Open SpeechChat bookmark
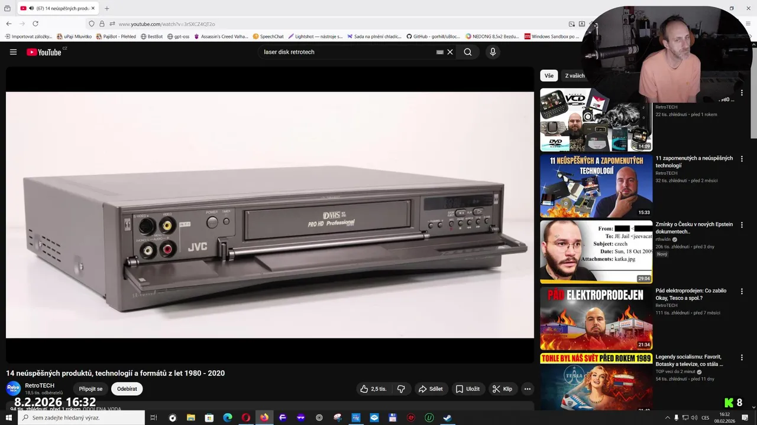 268,37
